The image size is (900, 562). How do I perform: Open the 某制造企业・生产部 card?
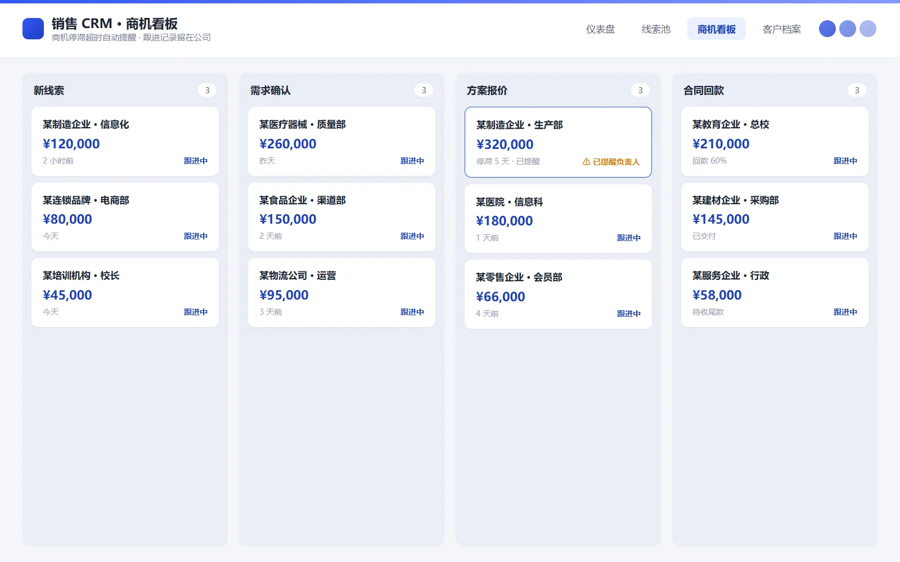coord(558,142)
